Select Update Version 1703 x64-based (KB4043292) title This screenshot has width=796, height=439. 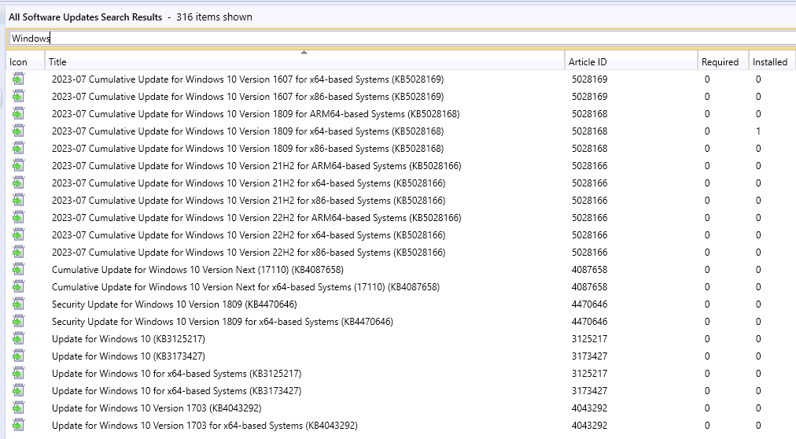(x=205, y=426)
